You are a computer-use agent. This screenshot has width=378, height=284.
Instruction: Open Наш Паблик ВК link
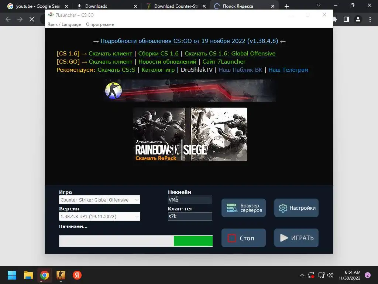[240, 70]
